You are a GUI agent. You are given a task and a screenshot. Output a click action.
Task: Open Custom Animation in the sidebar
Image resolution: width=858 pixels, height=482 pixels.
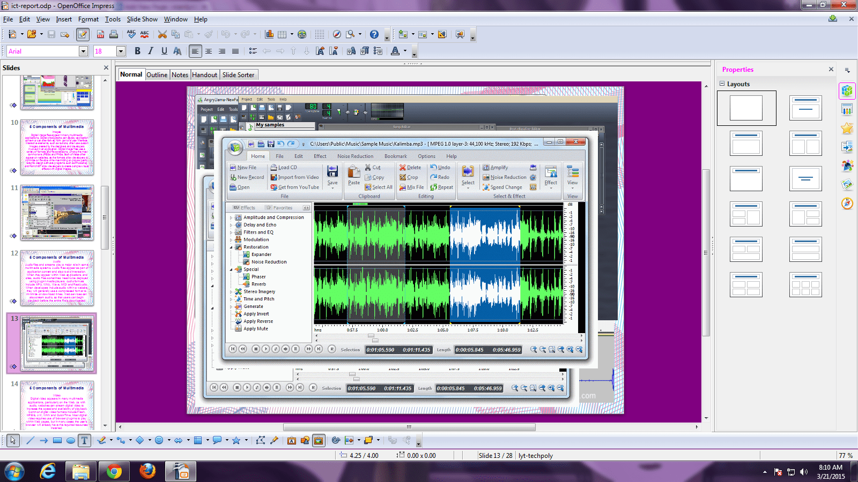tap(847, 129)
